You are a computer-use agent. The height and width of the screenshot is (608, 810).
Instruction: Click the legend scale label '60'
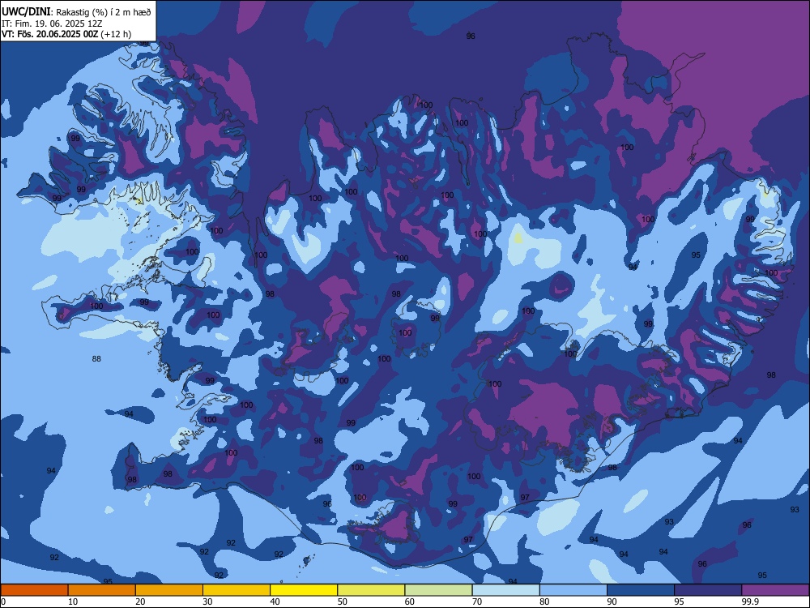(x=410, y=602)
